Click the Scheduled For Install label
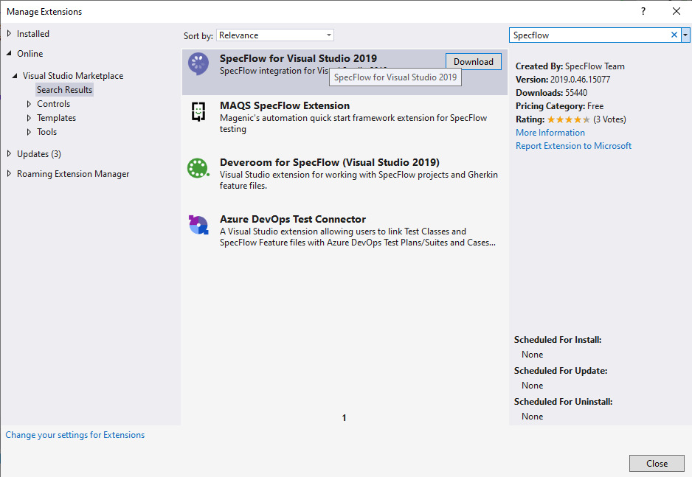Image resolution: width=692 pixels, height=477 pixels. [558, 340]
